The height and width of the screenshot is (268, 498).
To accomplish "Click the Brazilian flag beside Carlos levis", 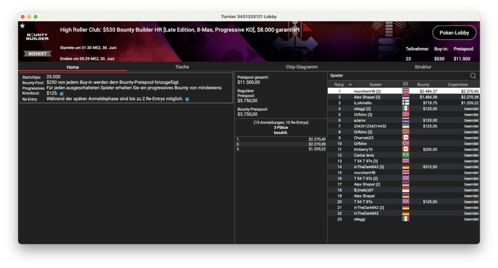I will [x=406, y=155].
